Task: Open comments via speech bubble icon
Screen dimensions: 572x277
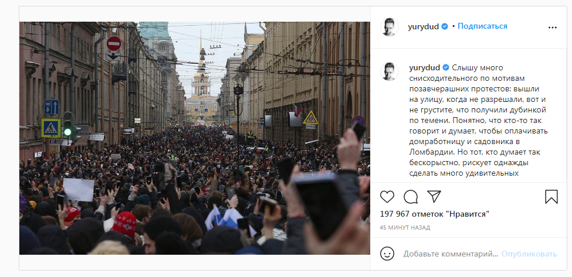Action: (x=411, y=197)
